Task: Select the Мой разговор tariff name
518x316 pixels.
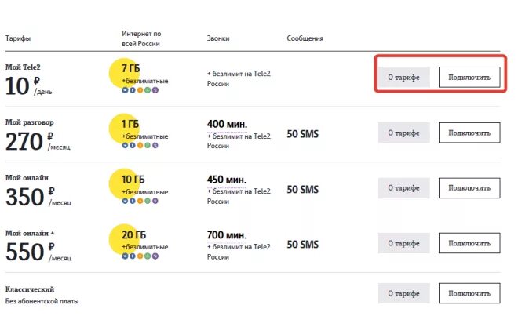Action: point(30,122)
